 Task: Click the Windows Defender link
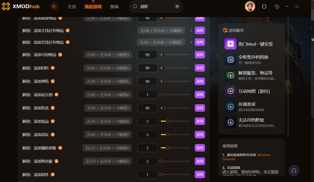coord(246,157)
